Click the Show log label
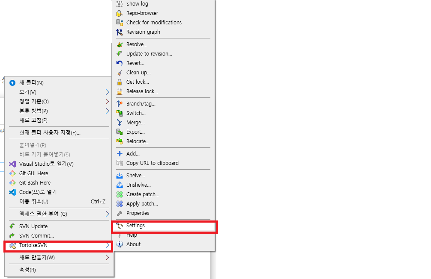The width and height of the screenshot is (431, 279). (137, 4)
